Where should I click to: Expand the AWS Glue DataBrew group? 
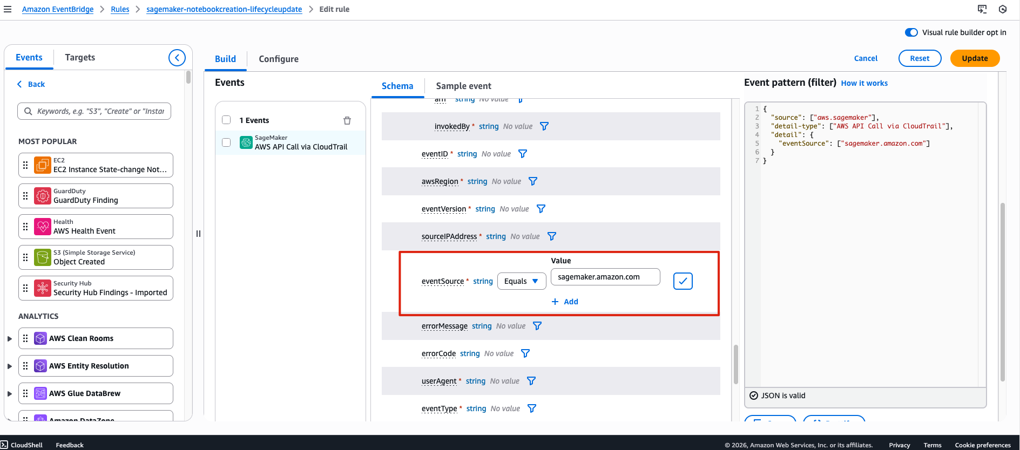10,394
